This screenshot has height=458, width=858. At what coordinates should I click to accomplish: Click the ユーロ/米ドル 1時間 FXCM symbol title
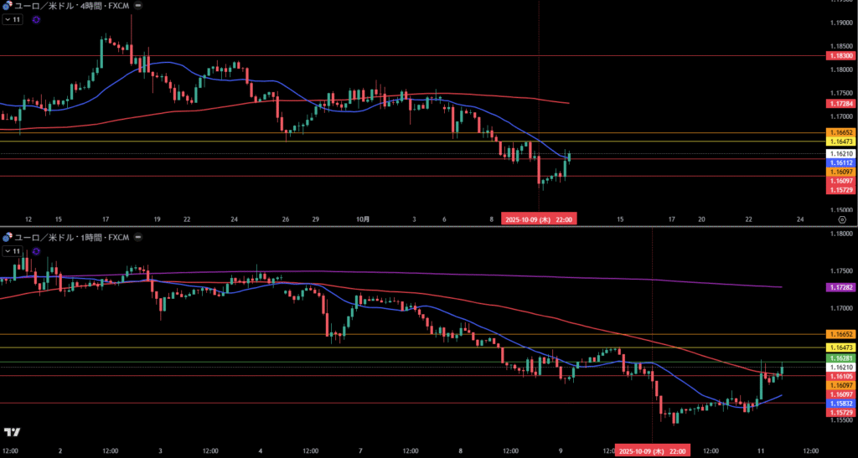click(71, 237)
